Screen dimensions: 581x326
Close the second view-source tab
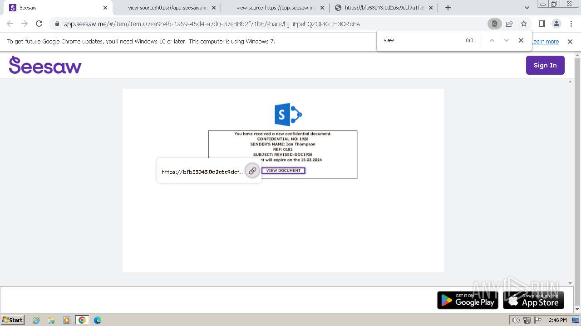tap(322, 8)
